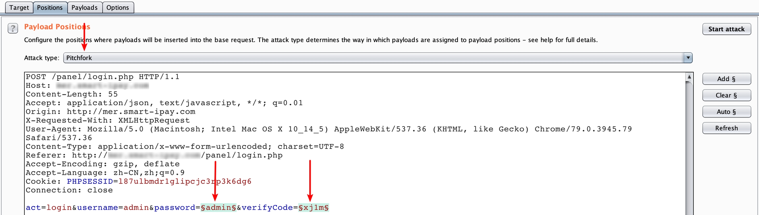Place cursor on the POST /panel/login.php line
The height and width of the screenshot is (215, 759).
pos(102,77)
